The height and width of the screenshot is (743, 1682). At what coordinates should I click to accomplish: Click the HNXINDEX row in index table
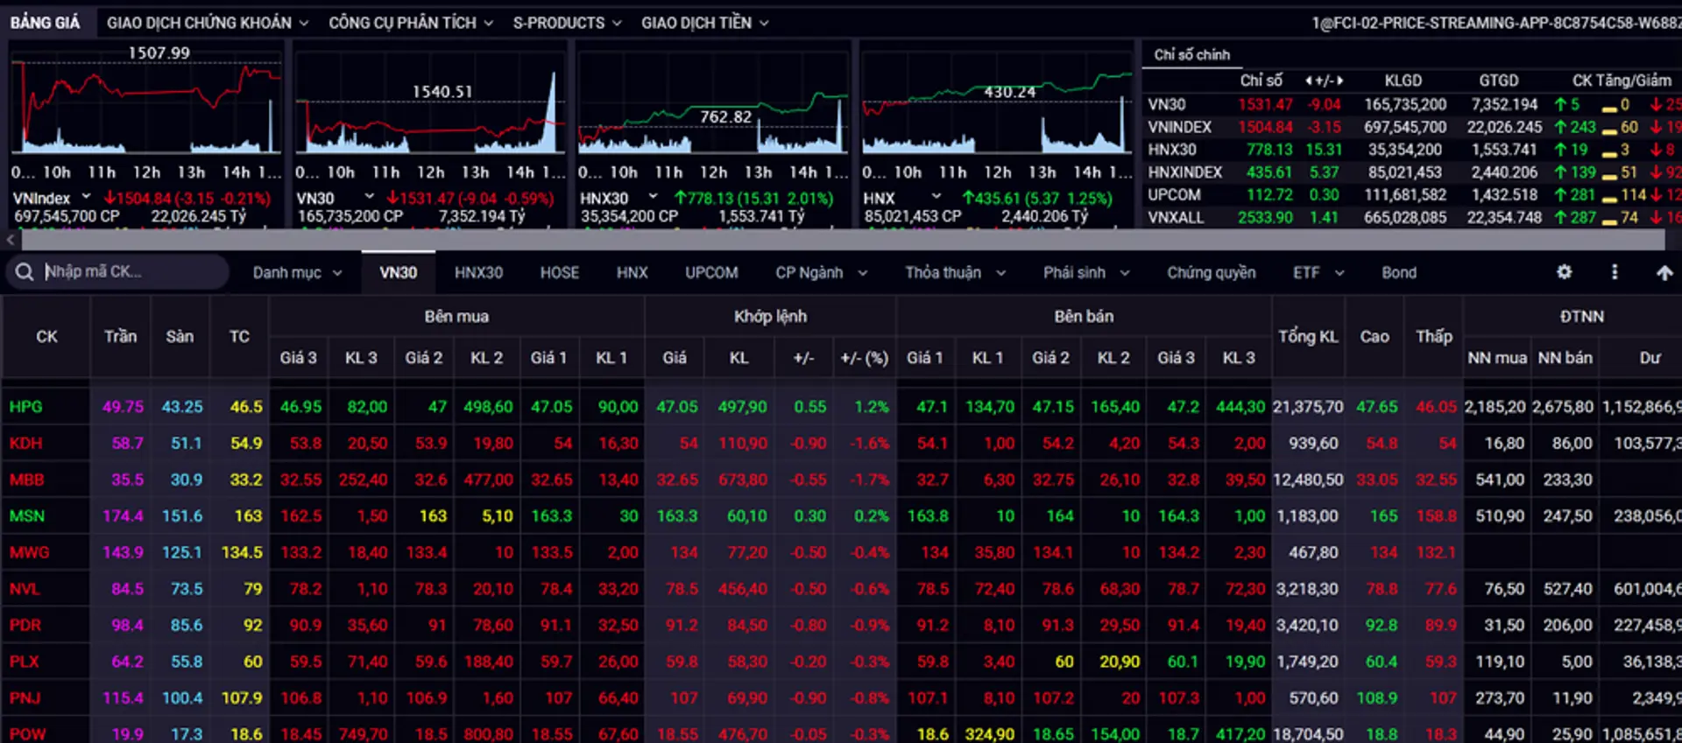coord(1412,172)
